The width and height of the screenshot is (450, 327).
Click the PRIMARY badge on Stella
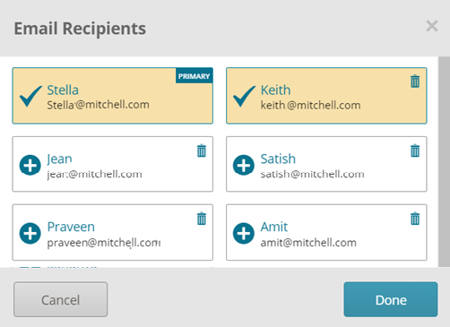coord(195,76)
